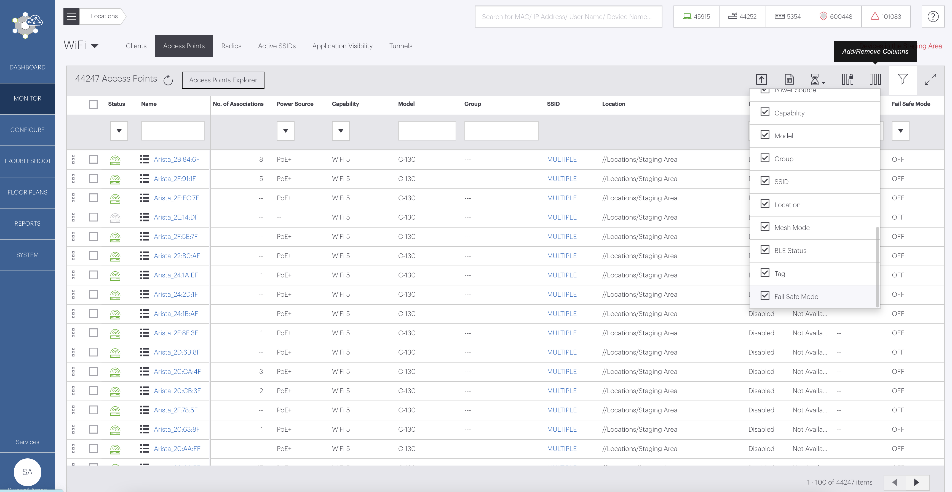This screenshot has height=492, width=952.
Task: Open MONITOR in the left sidebar
Action: pos(27,99)
